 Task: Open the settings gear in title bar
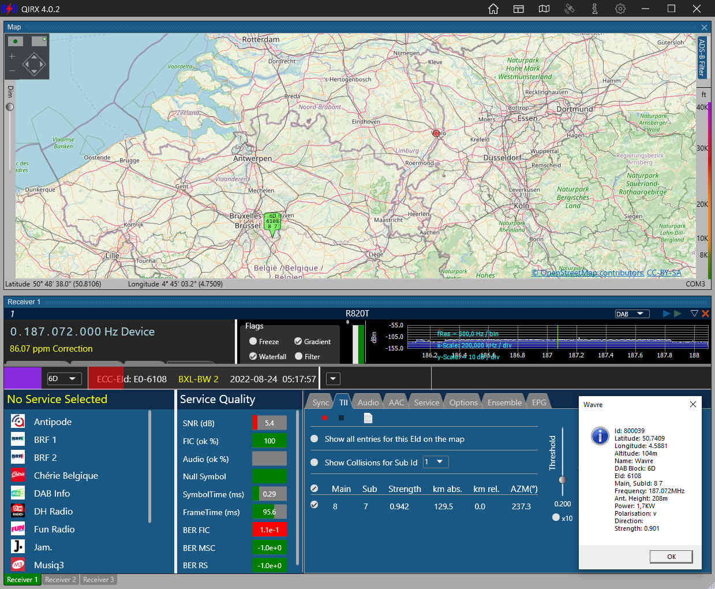pyautogui.click(x=620, y=9)
